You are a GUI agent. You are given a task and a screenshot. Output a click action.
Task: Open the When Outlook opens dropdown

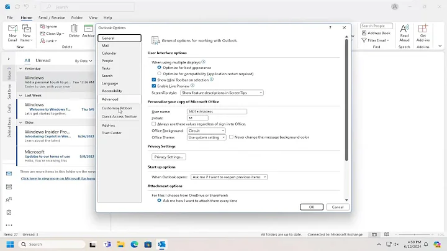coord(229,177)
